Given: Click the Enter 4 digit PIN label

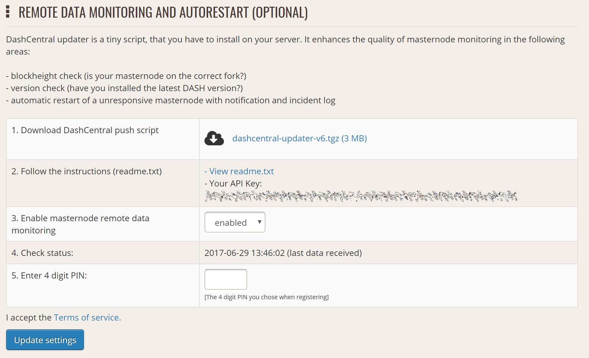Looking at the screenshot, I should pos(49,275).
